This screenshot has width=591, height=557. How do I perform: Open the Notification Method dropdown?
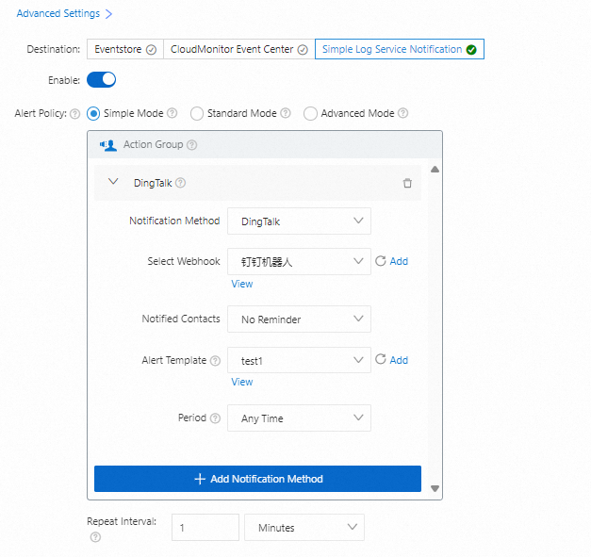(x=299, y=221)
